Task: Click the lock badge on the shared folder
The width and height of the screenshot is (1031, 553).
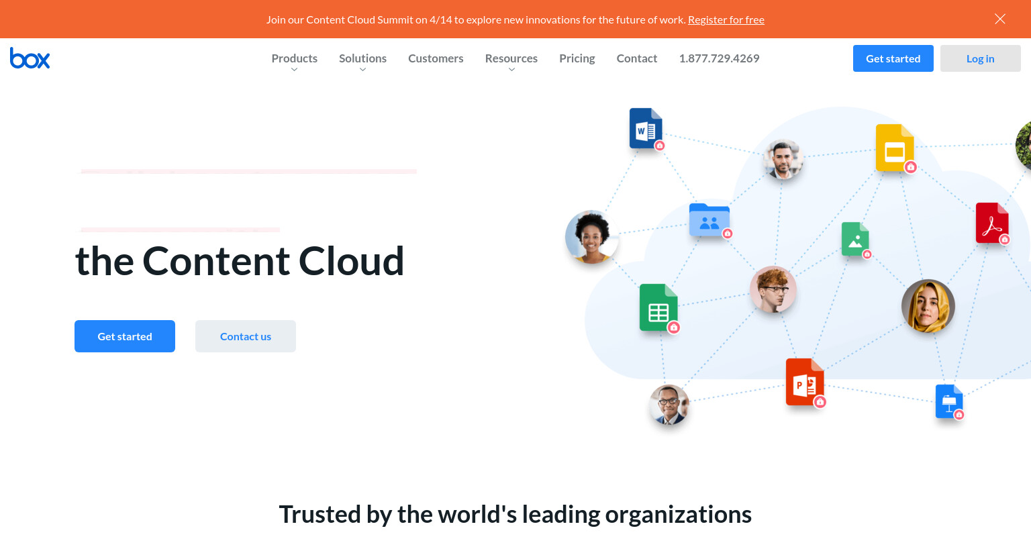Action: [728, 234]
